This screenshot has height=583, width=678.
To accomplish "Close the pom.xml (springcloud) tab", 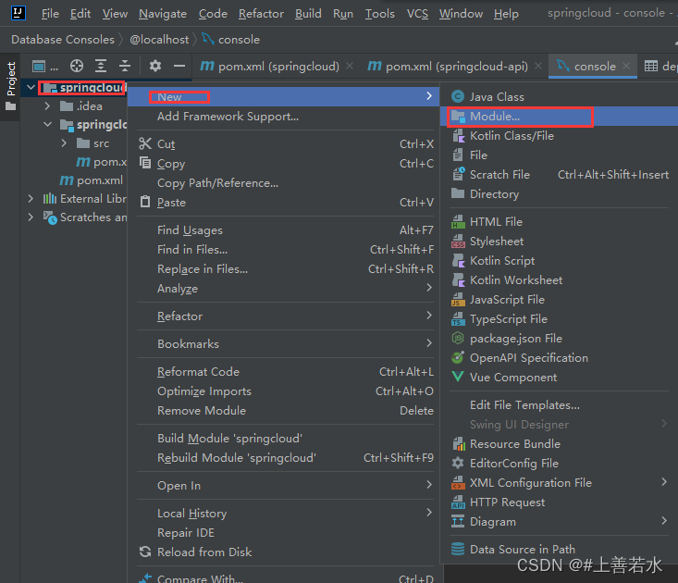I will click(x=350, y=66).
